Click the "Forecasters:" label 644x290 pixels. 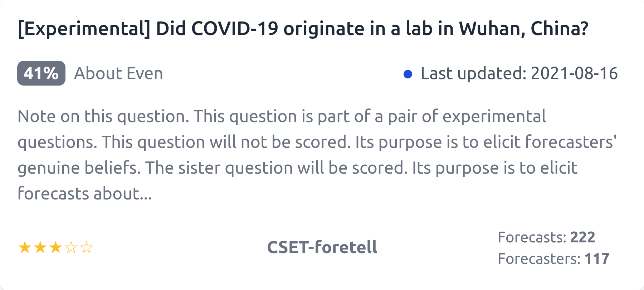pos(539,259)
